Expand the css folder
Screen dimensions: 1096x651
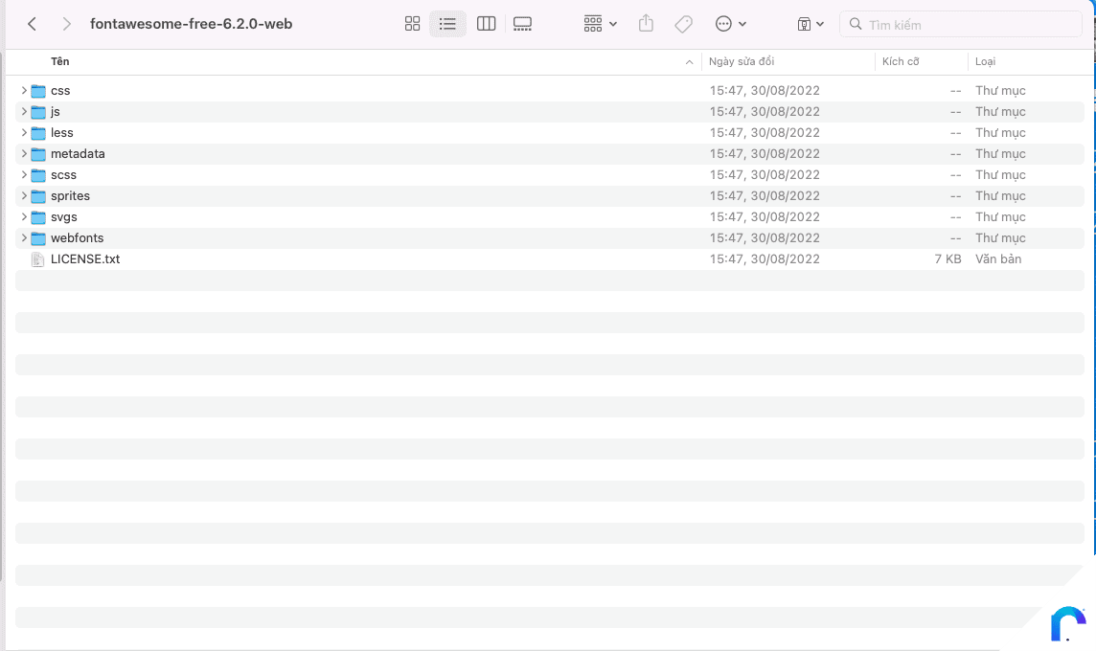[x=24, y=90]
